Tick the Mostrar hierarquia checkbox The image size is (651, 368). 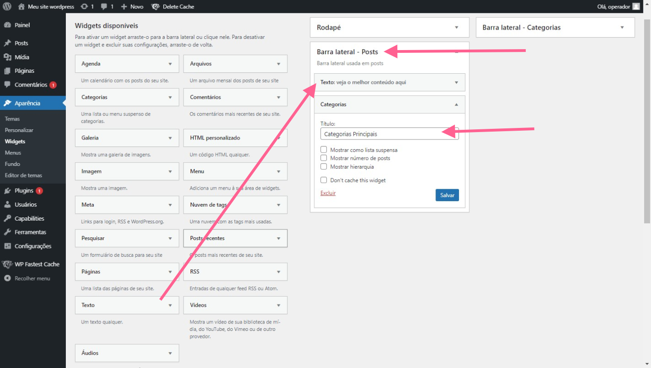point(324,166)
